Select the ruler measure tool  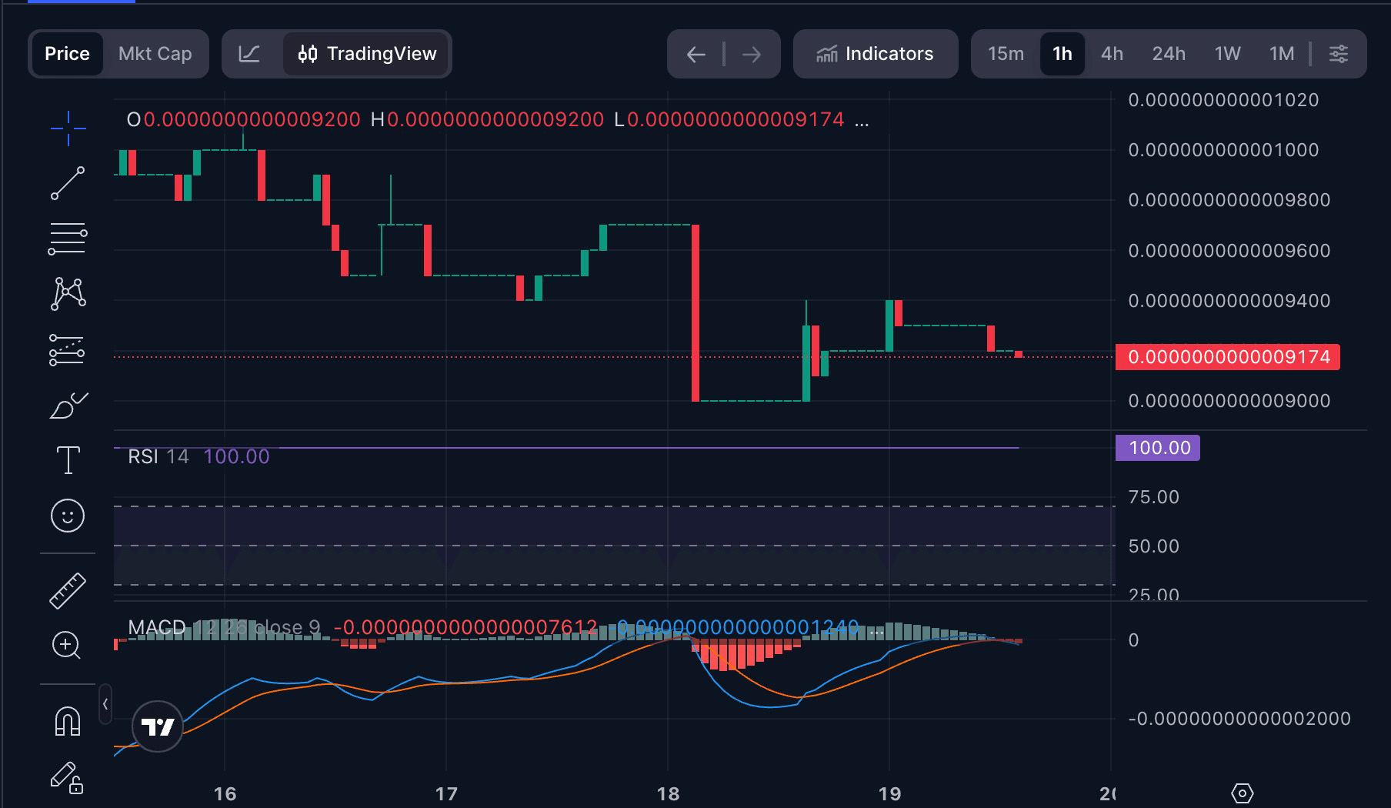click(x=68, y=591)
